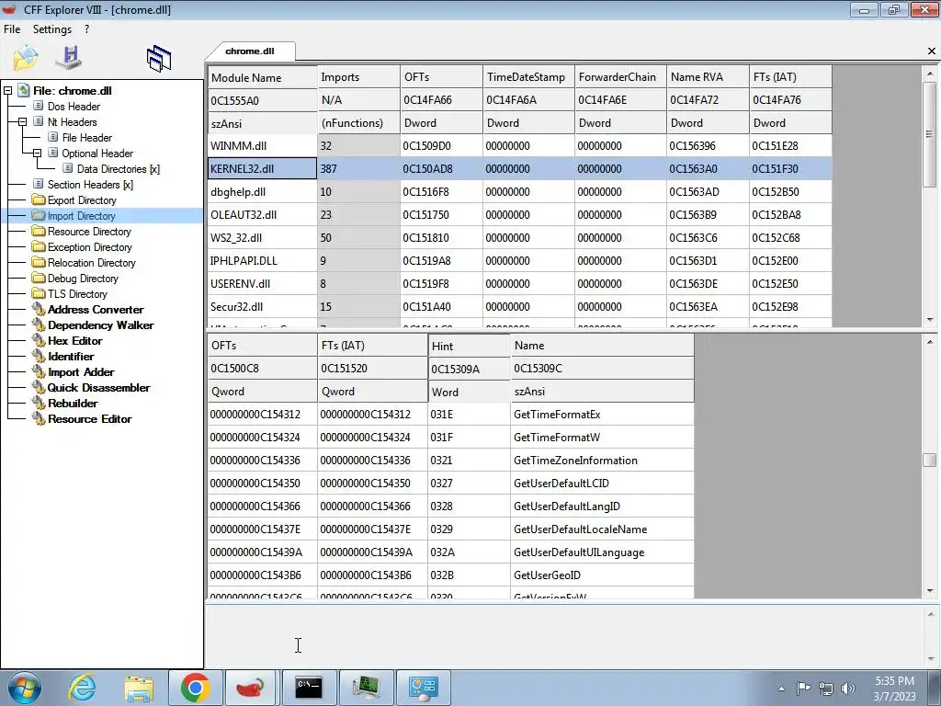Open the ? help menu
The image size is (941, 706).
point(87,29)
